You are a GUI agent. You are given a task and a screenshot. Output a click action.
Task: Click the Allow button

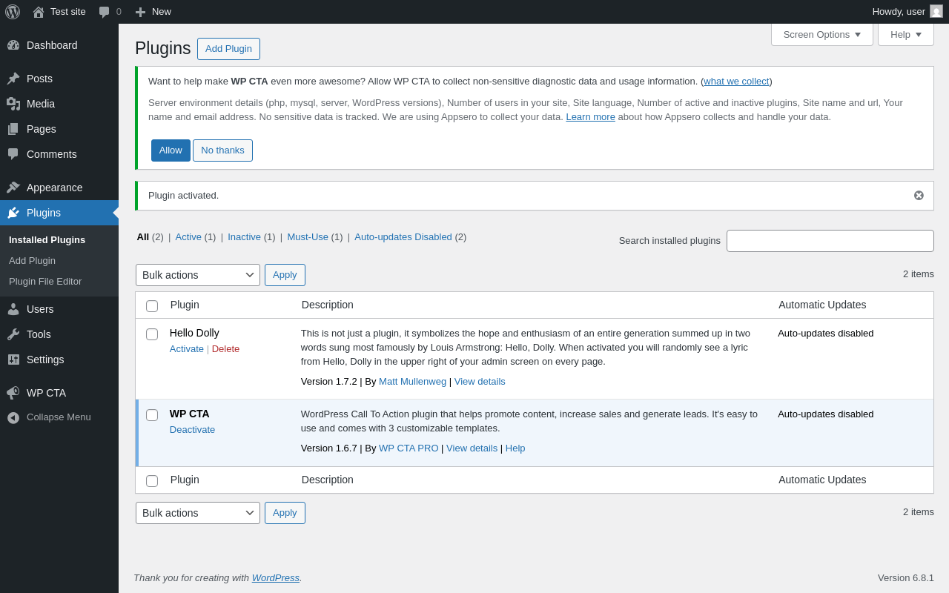pos(171,150)
